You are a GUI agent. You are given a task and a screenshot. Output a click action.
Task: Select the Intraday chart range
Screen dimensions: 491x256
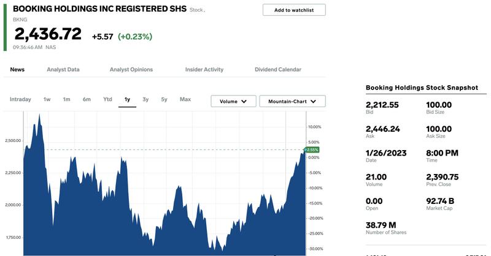click(20, 99)
